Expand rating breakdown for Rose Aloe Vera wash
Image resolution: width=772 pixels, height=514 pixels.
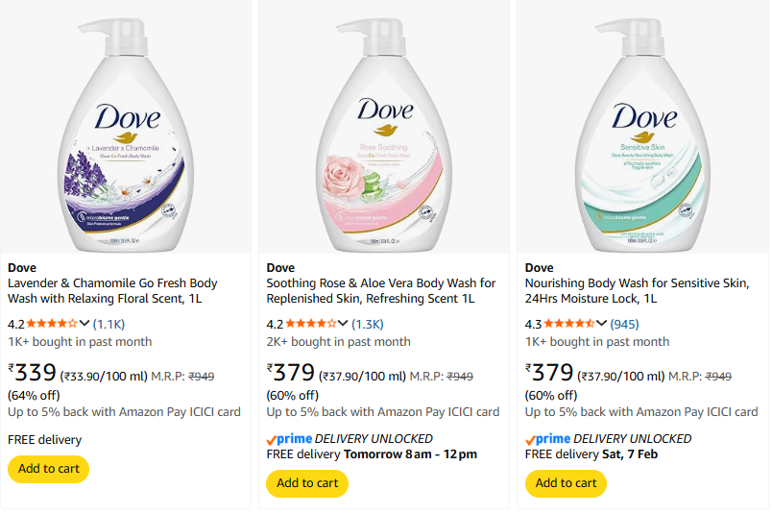345,324
